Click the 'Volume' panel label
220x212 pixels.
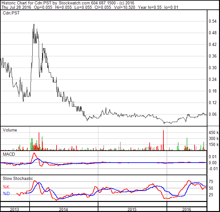click(x=10, y=130)
